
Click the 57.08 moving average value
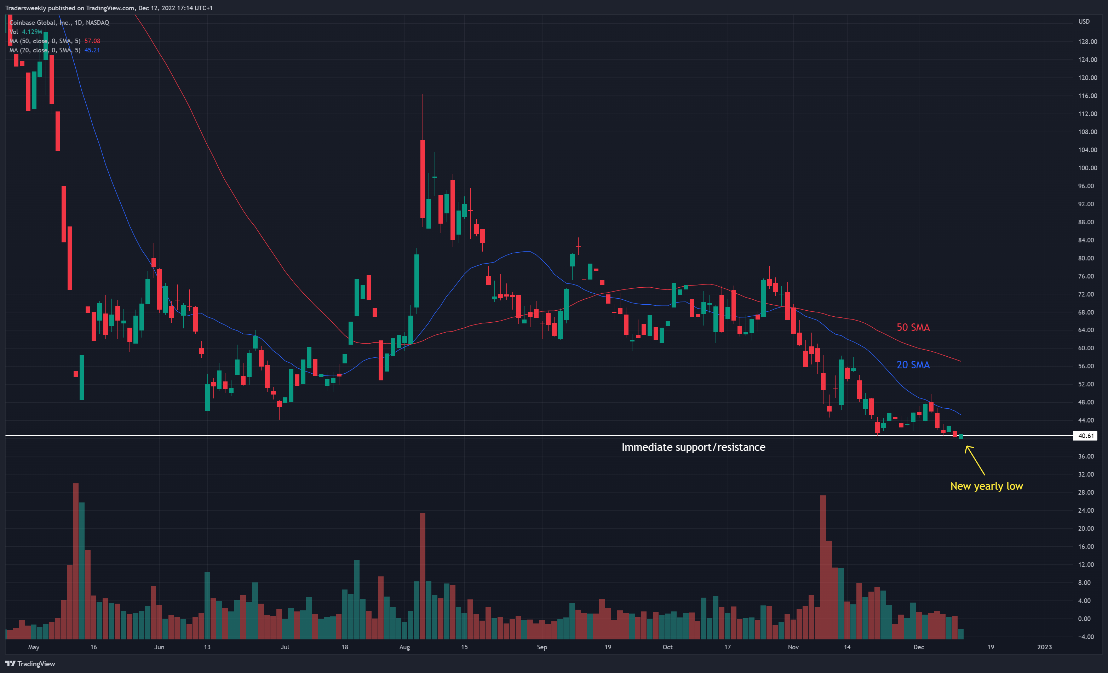point(92,41)
